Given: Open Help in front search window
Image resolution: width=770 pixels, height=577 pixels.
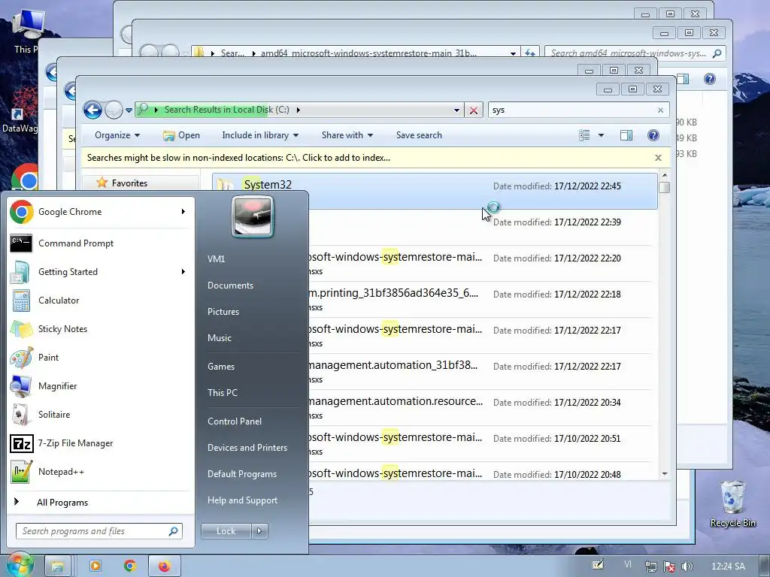Looking at the screenshot, I should point(653,135).
